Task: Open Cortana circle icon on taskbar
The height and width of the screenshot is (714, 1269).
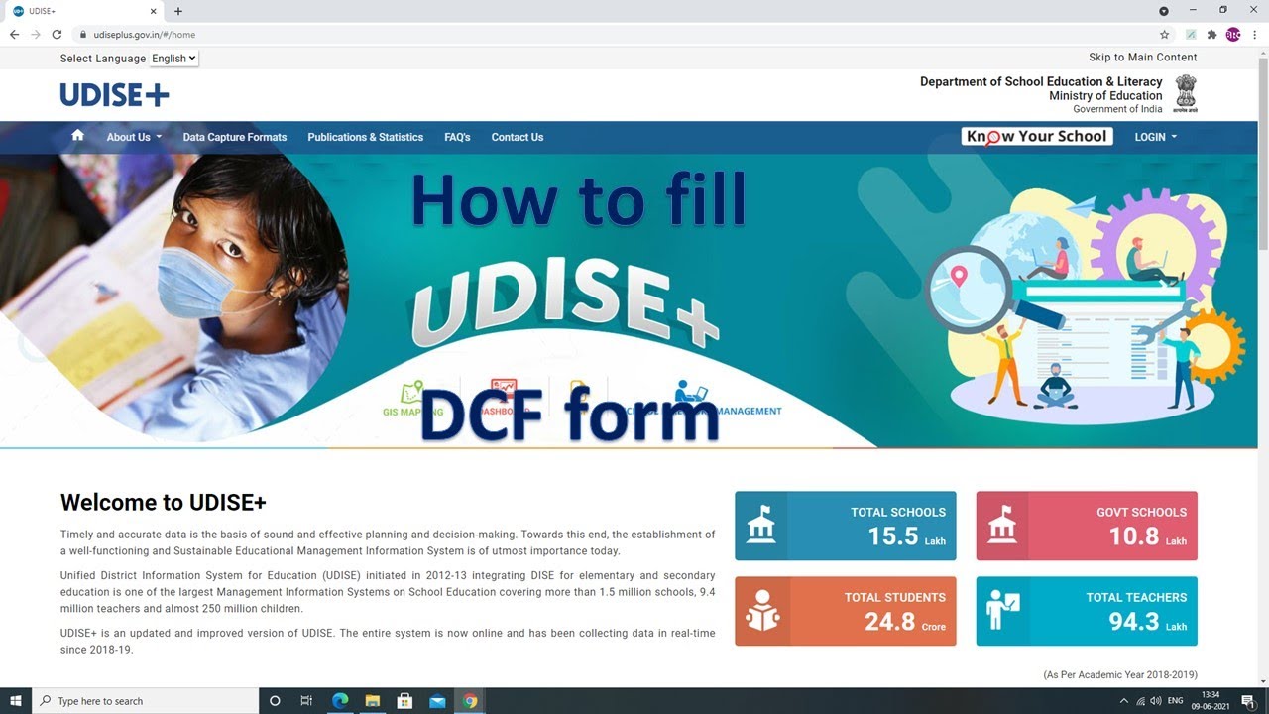Action: pos(276,701)
